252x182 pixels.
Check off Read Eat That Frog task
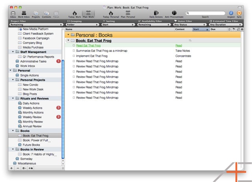click(74, 45)
